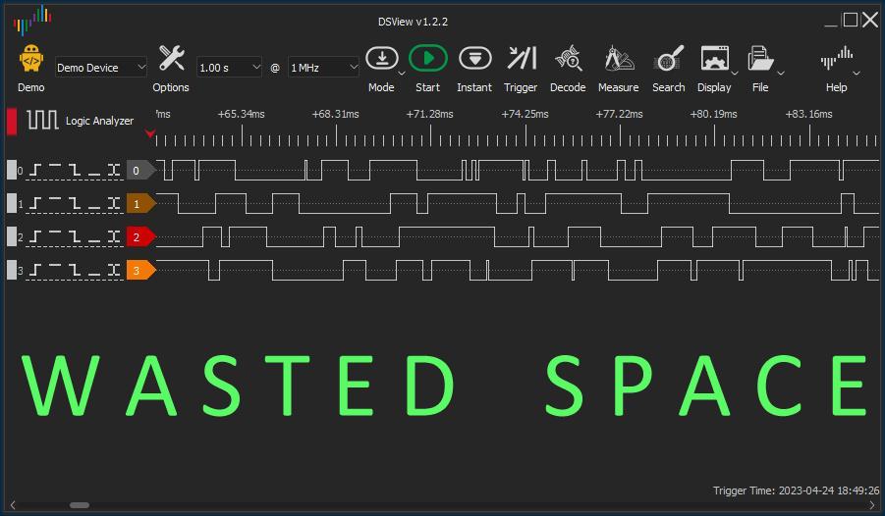Close the DSView window
Image resolution: width=885 pixels, height=516 pixels.
click(x=870, y=20)
